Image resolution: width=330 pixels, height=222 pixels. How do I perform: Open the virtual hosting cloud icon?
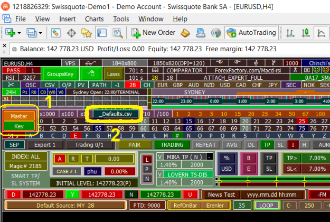[201, 33]
